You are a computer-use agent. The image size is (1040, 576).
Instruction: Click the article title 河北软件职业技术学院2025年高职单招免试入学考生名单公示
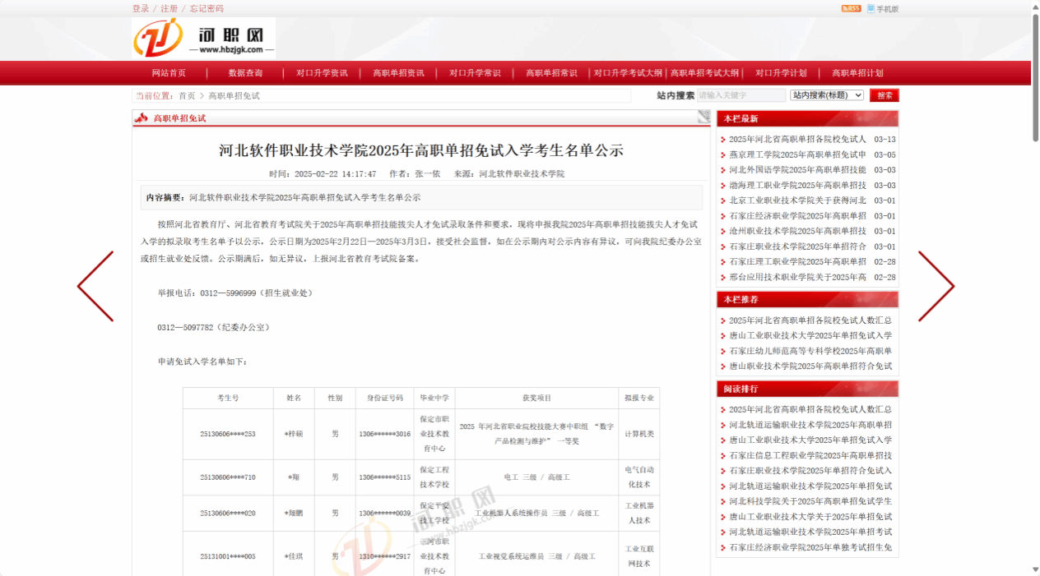click(421, 150)
